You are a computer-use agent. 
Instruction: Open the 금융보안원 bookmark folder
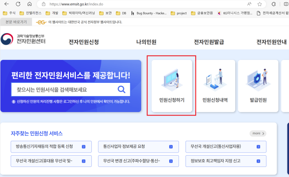coord(202,13)
